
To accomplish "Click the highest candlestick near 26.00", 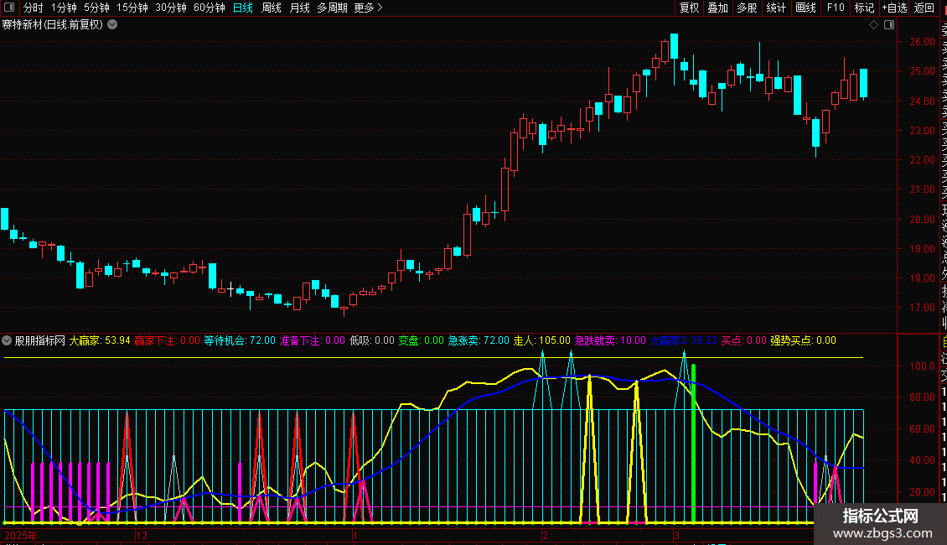I will [x=674, y=47].
